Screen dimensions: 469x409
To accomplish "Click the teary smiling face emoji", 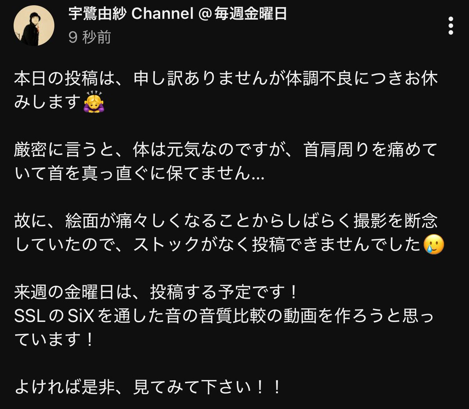I will (434, 245).
